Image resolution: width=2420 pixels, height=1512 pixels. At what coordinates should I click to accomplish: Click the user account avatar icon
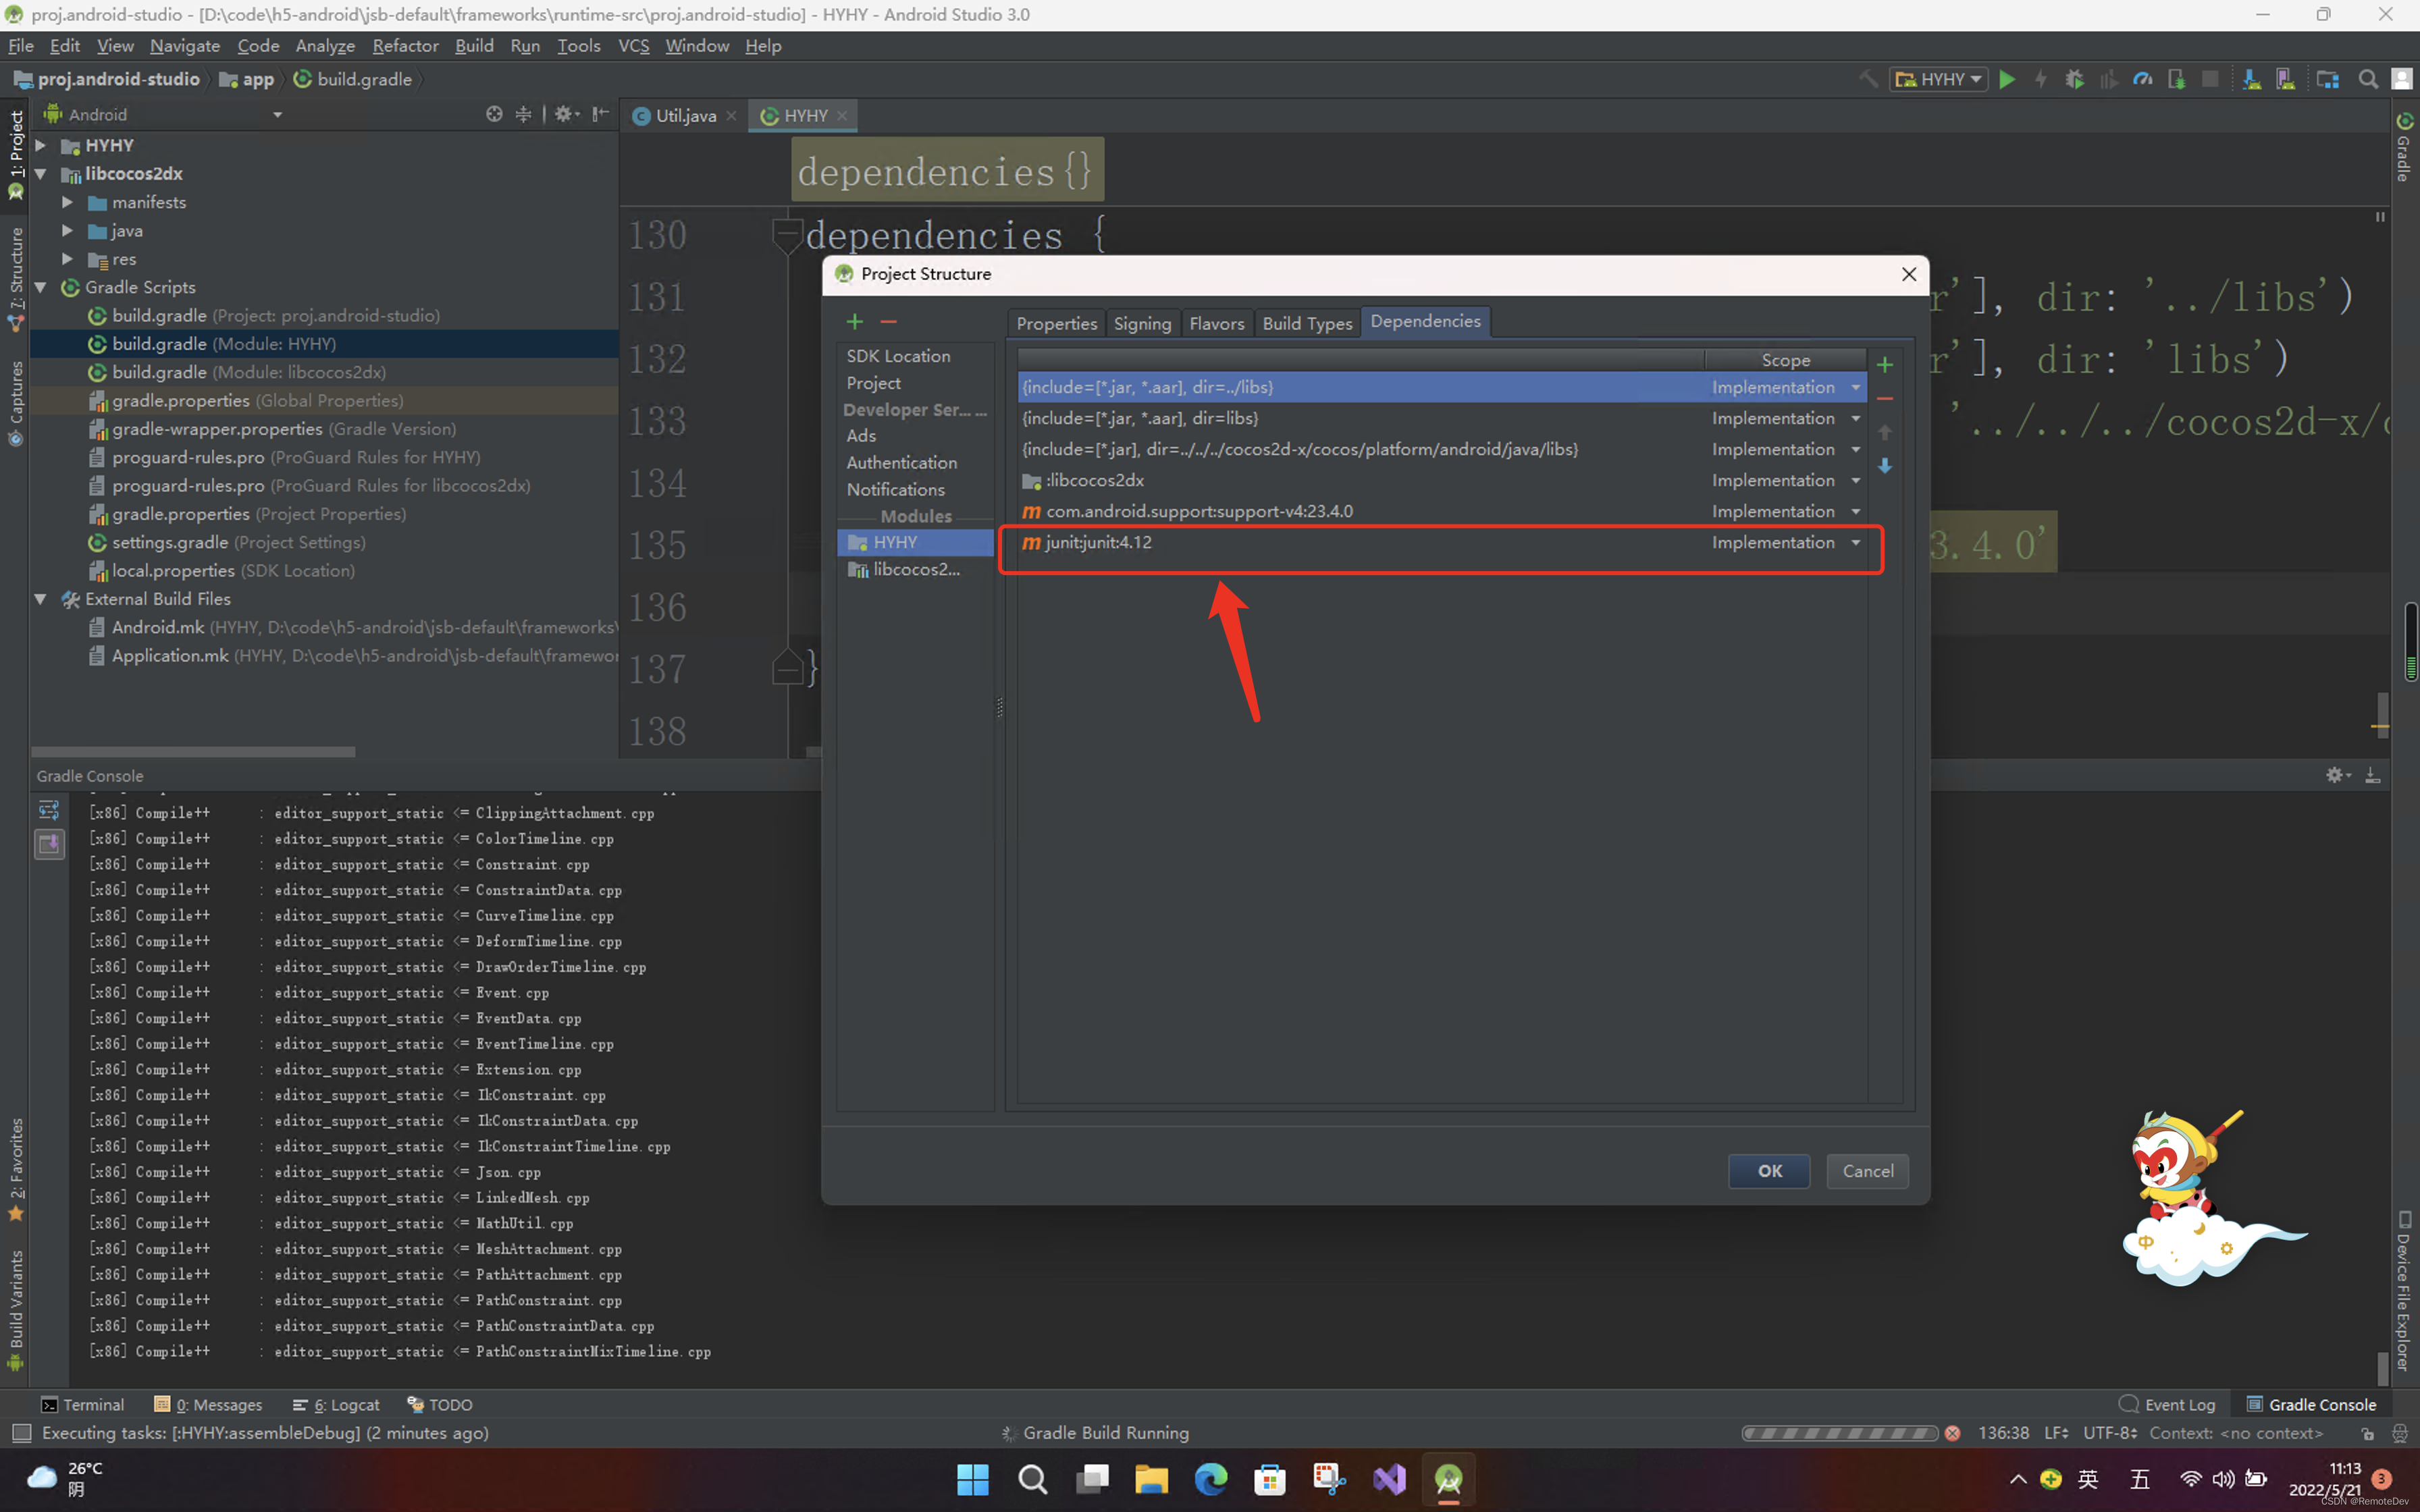pos(2402,79)
